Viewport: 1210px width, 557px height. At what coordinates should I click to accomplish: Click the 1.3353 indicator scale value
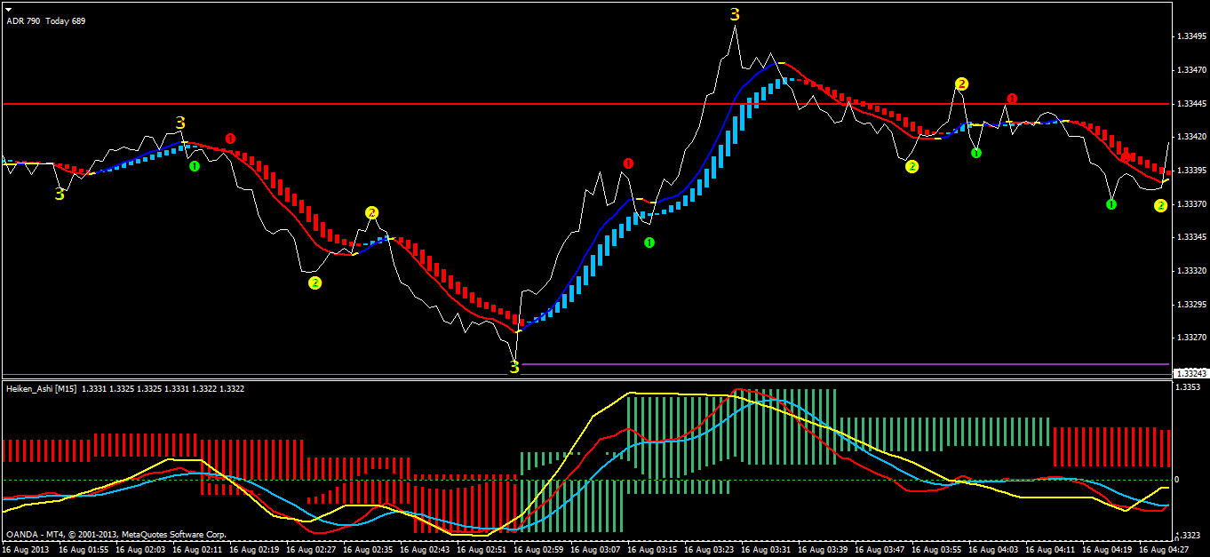click(1188, 387)
